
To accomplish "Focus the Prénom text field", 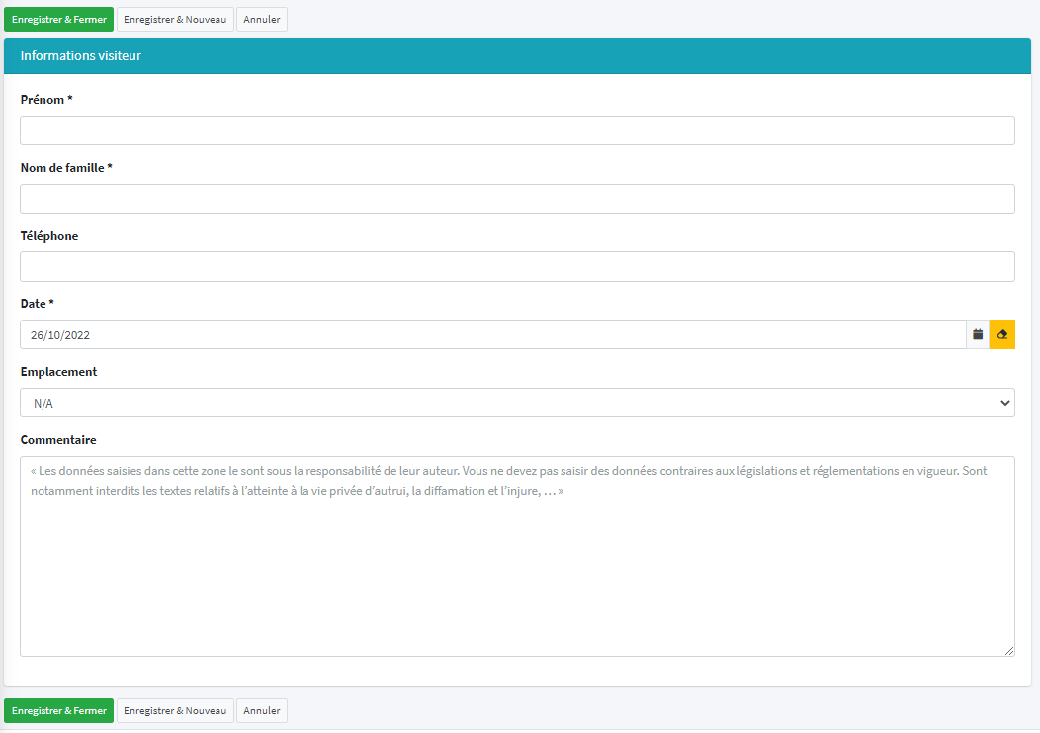I will coord(517,131).
